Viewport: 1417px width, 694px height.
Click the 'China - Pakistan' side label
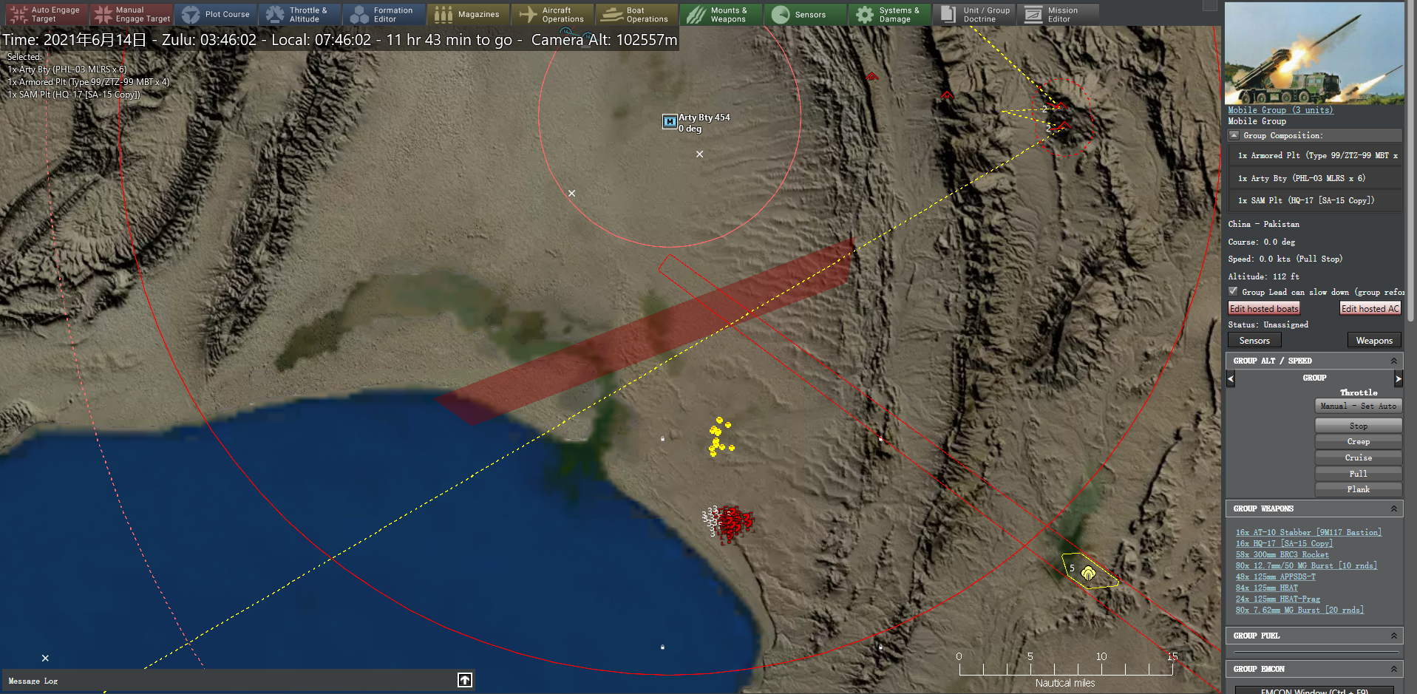[x=1263, y=224]
